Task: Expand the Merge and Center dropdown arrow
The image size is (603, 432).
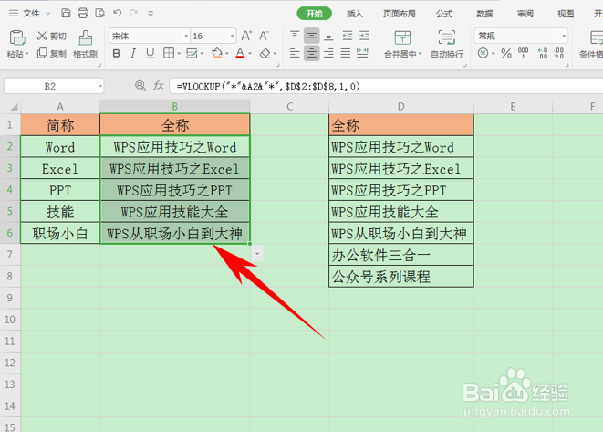Action: tap(420, 54)
